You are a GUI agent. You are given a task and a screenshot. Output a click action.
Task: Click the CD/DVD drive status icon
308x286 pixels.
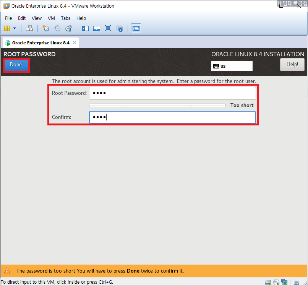click(276, 282)
